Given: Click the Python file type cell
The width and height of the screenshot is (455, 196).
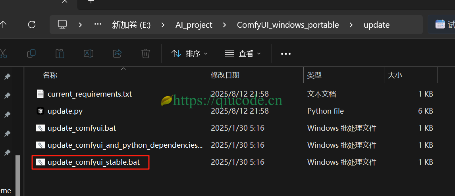Looking at the screenshot, I should pyautogui.click(x=326, y=111).
